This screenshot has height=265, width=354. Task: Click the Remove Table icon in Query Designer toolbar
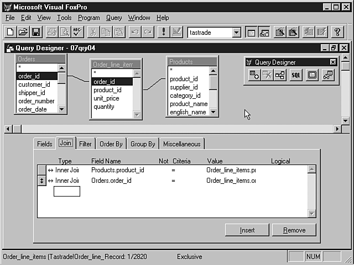click(267, 75)
